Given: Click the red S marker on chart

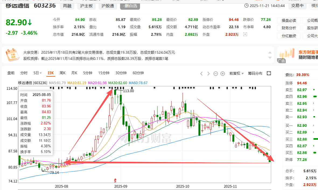Looking at the screenshot, I should [115, 180].
